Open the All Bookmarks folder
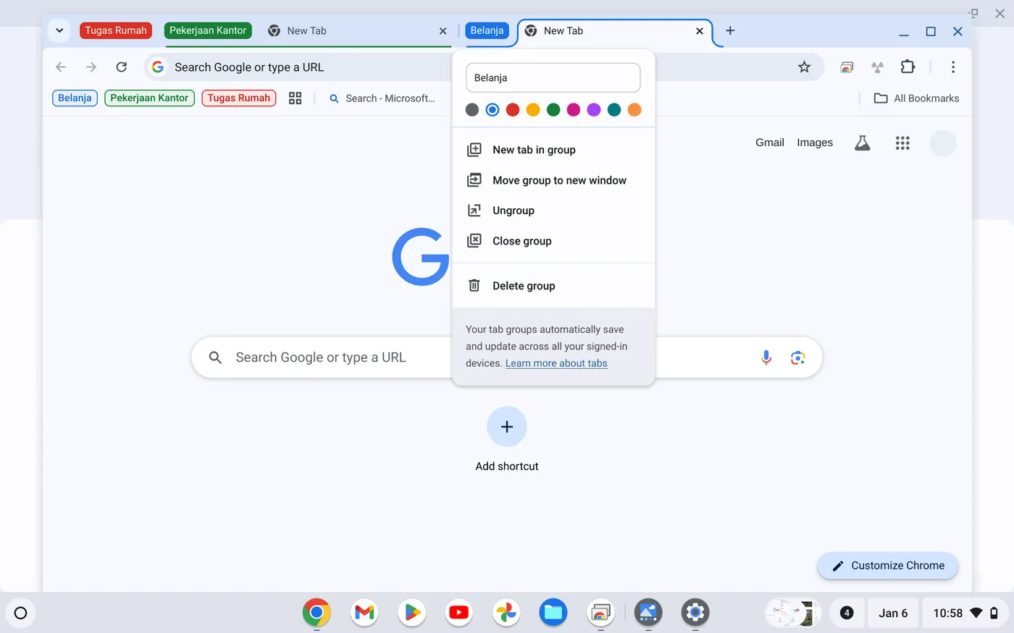The image size is (1014, 633). [x=916, y=98]
